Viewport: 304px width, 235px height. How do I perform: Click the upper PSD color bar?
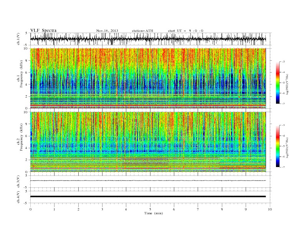point(278,83)
